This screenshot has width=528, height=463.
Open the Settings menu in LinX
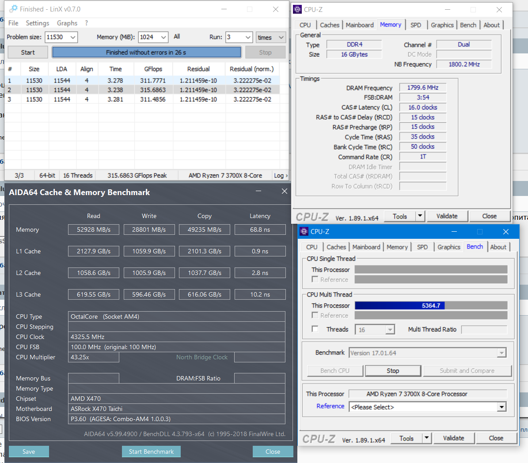[38, 23]
